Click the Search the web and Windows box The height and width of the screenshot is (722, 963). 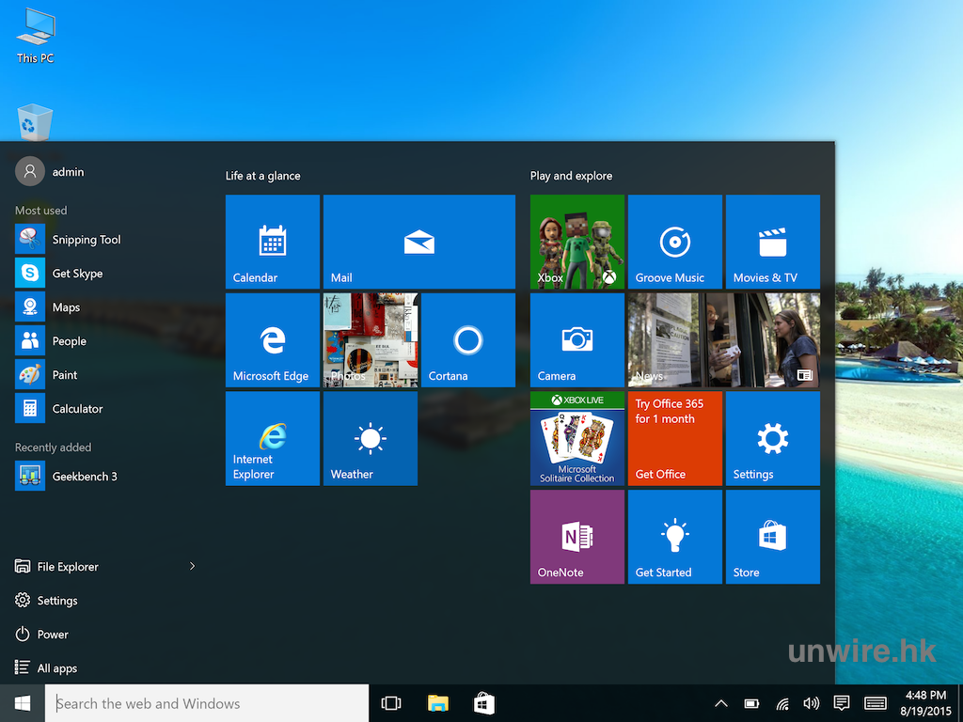point(207,703)
